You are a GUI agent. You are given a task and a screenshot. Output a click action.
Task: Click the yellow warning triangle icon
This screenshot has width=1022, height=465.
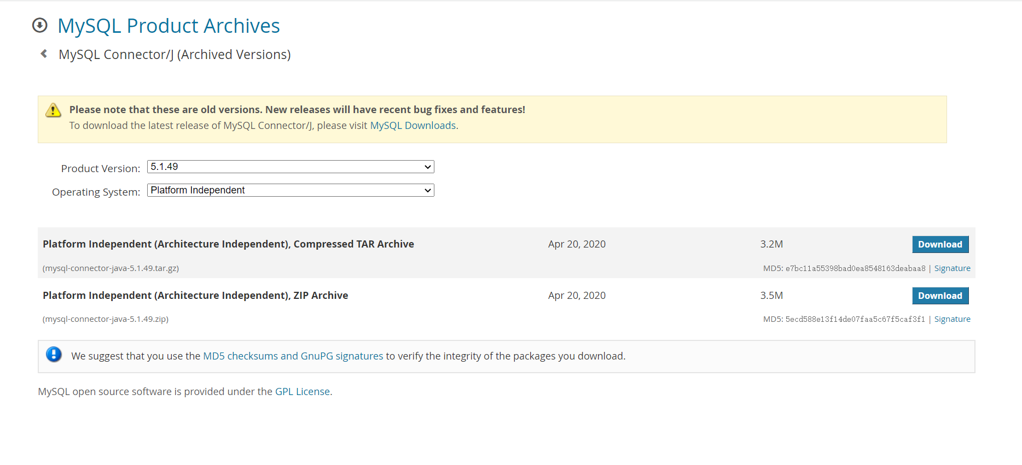pyautogui.click(x=53, y=110)
